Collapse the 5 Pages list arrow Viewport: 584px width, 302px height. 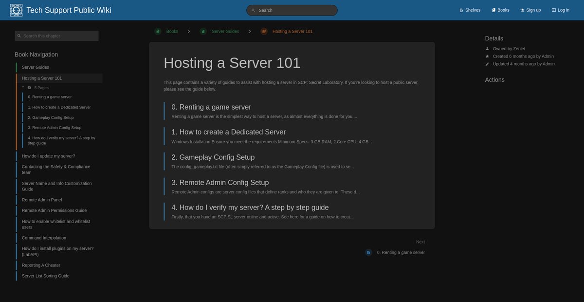tap(23, 87)
